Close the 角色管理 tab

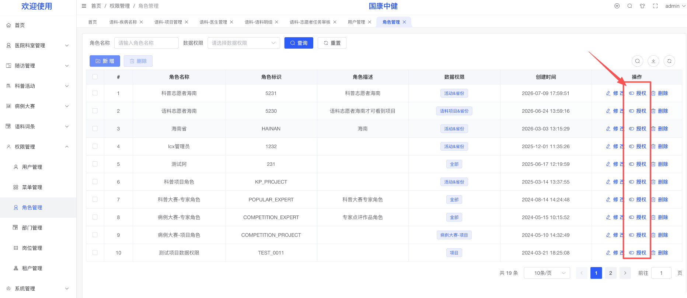[x=404, y=22]
